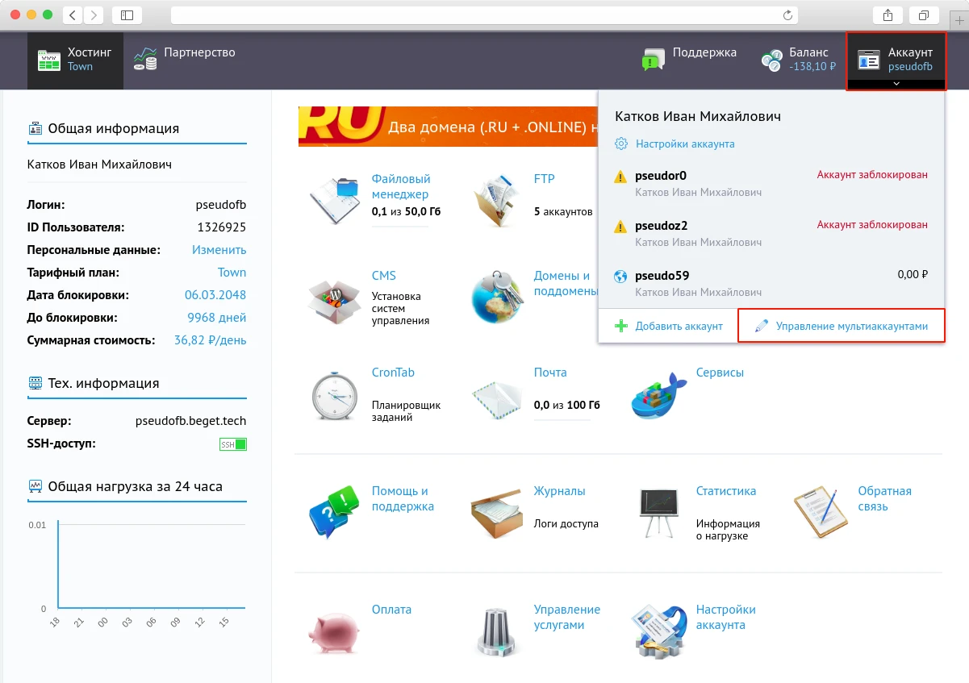Click the Изменить personal data link
The image size is (969, 683).
click(x=219, y=250)
